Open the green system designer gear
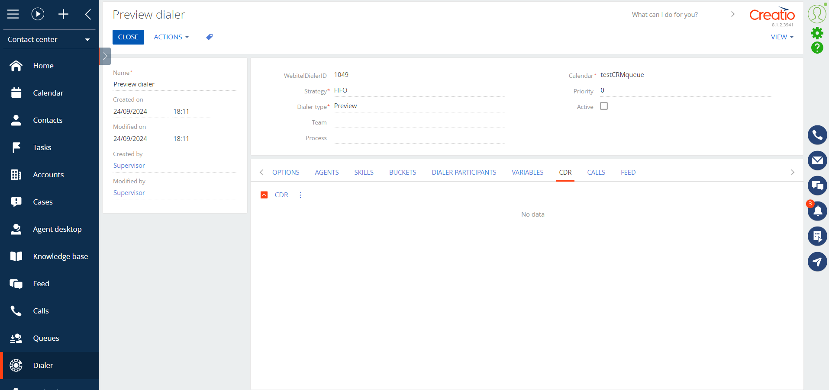Image resolution: width=829 pixels, height=390 pixels. pyautogui.click(x=817, y=33)
